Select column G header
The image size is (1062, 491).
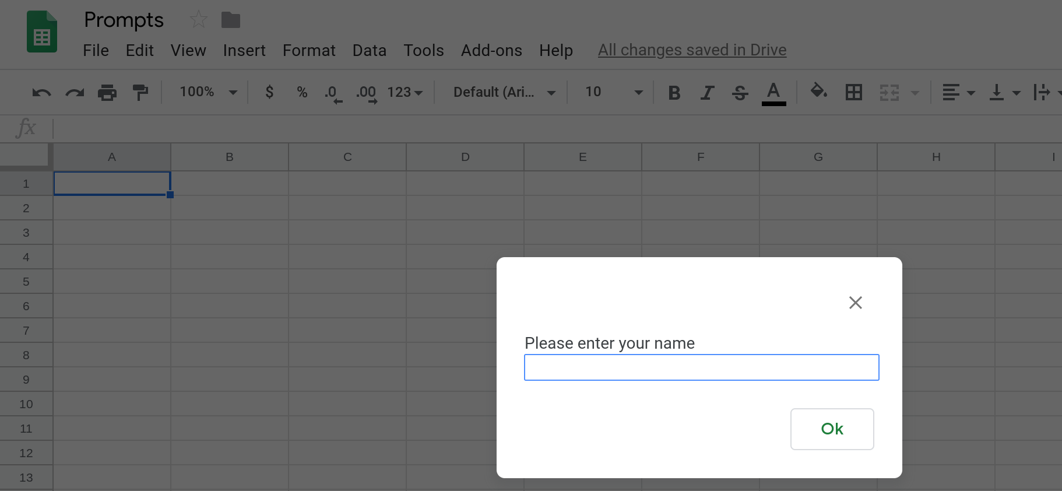(x=818, y=157)
